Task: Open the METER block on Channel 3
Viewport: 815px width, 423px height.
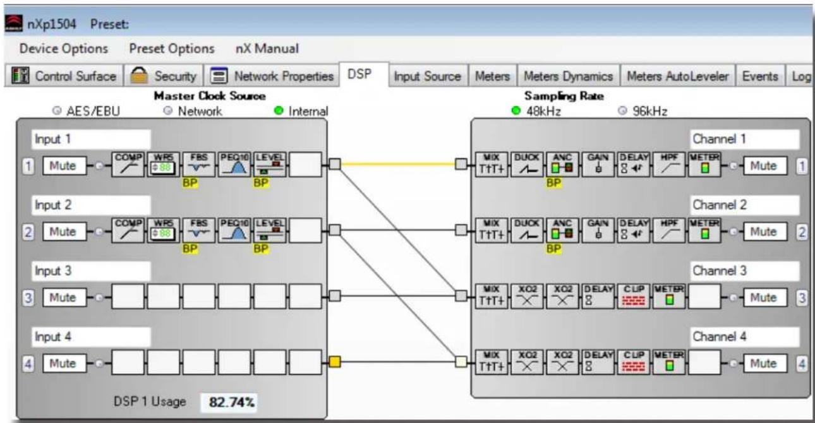Action: (669, 297)
